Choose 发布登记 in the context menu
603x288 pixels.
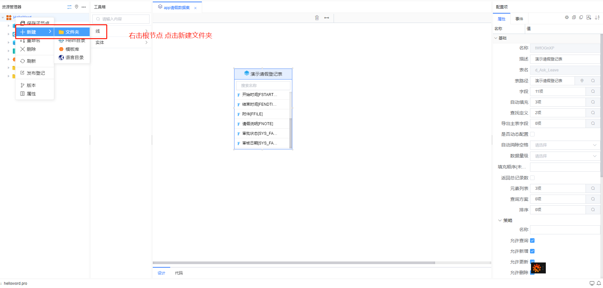pyautogui.click(x=36, y=73)
